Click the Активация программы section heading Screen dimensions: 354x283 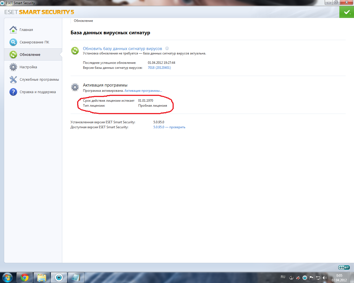tap(105, 85)
